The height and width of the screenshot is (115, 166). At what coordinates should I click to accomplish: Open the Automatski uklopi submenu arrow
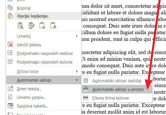(x=77, y=80)
